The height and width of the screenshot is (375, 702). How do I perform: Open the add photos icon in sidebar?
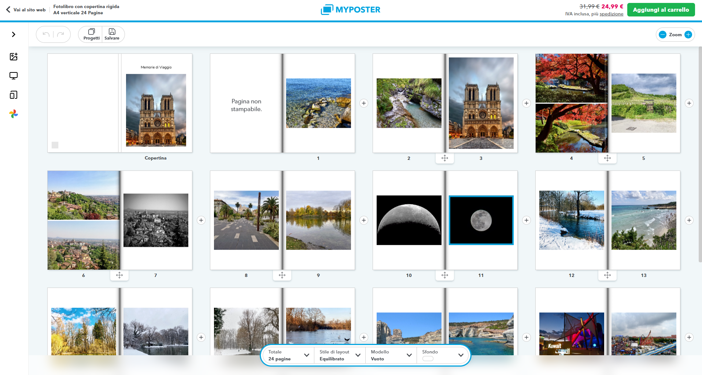pyautogui.click(x=14, y=57)
